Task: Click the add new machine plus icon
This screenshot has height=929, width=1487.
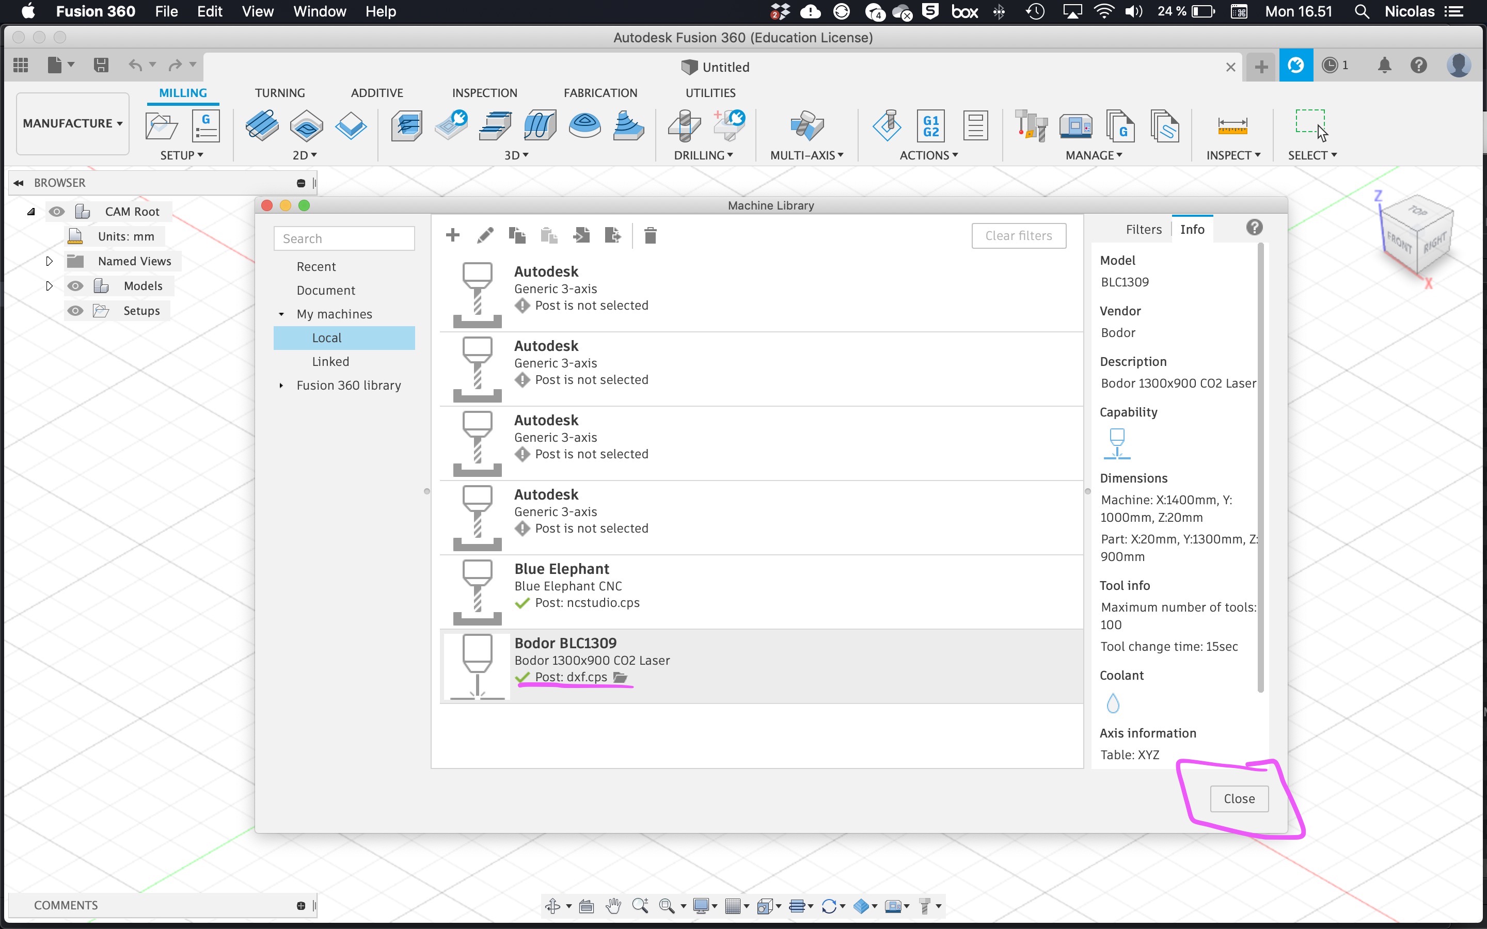Action: [453, 235]
